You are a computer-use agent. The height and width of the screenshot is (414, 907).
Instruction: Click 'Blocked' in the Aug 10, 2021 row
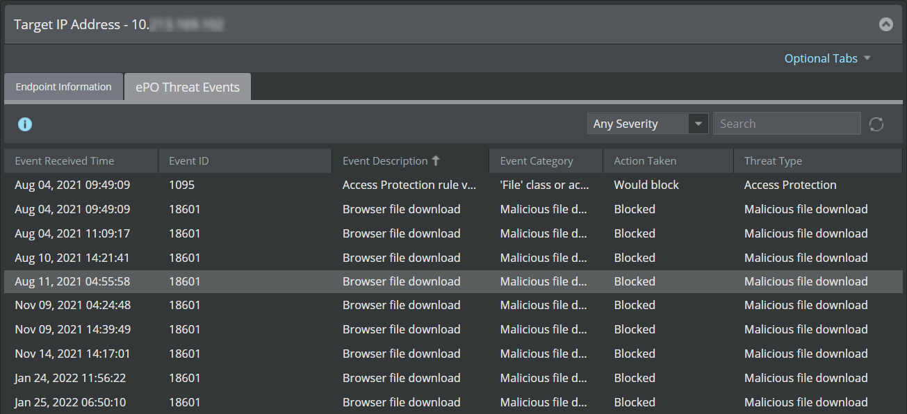pos(635,258)
